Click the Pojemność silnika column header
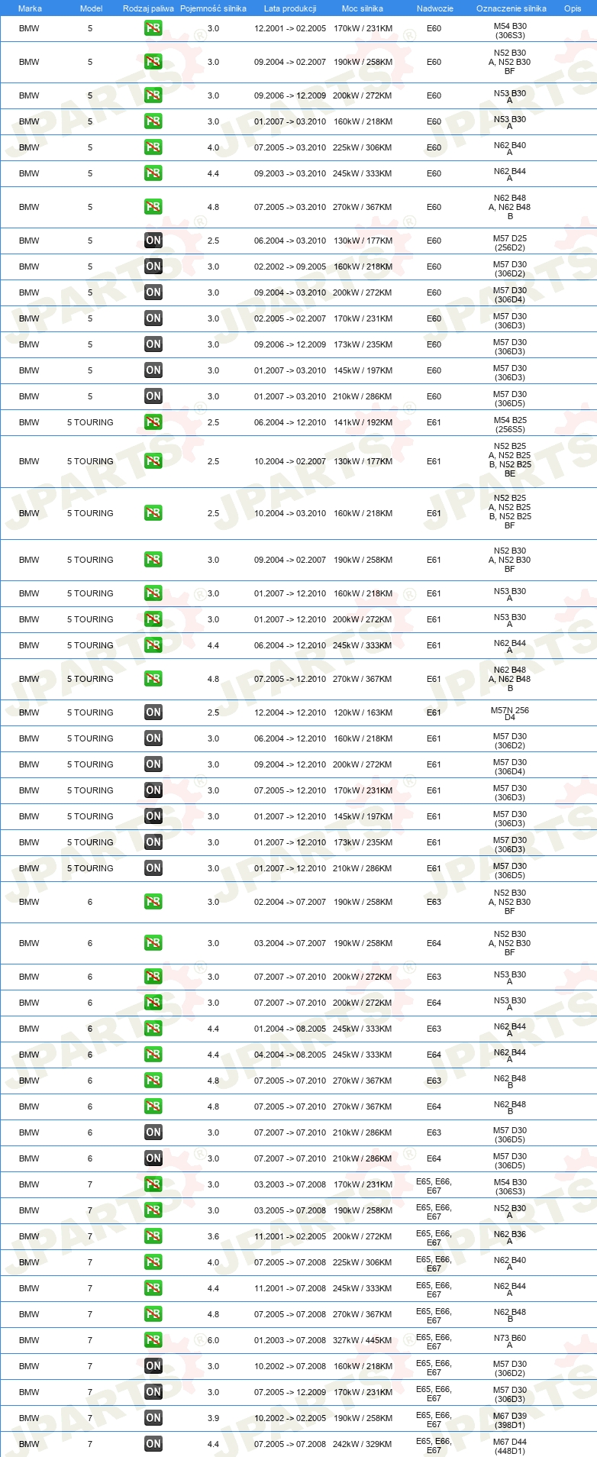This screenshot has height=1457, width=597. [213, 8]
